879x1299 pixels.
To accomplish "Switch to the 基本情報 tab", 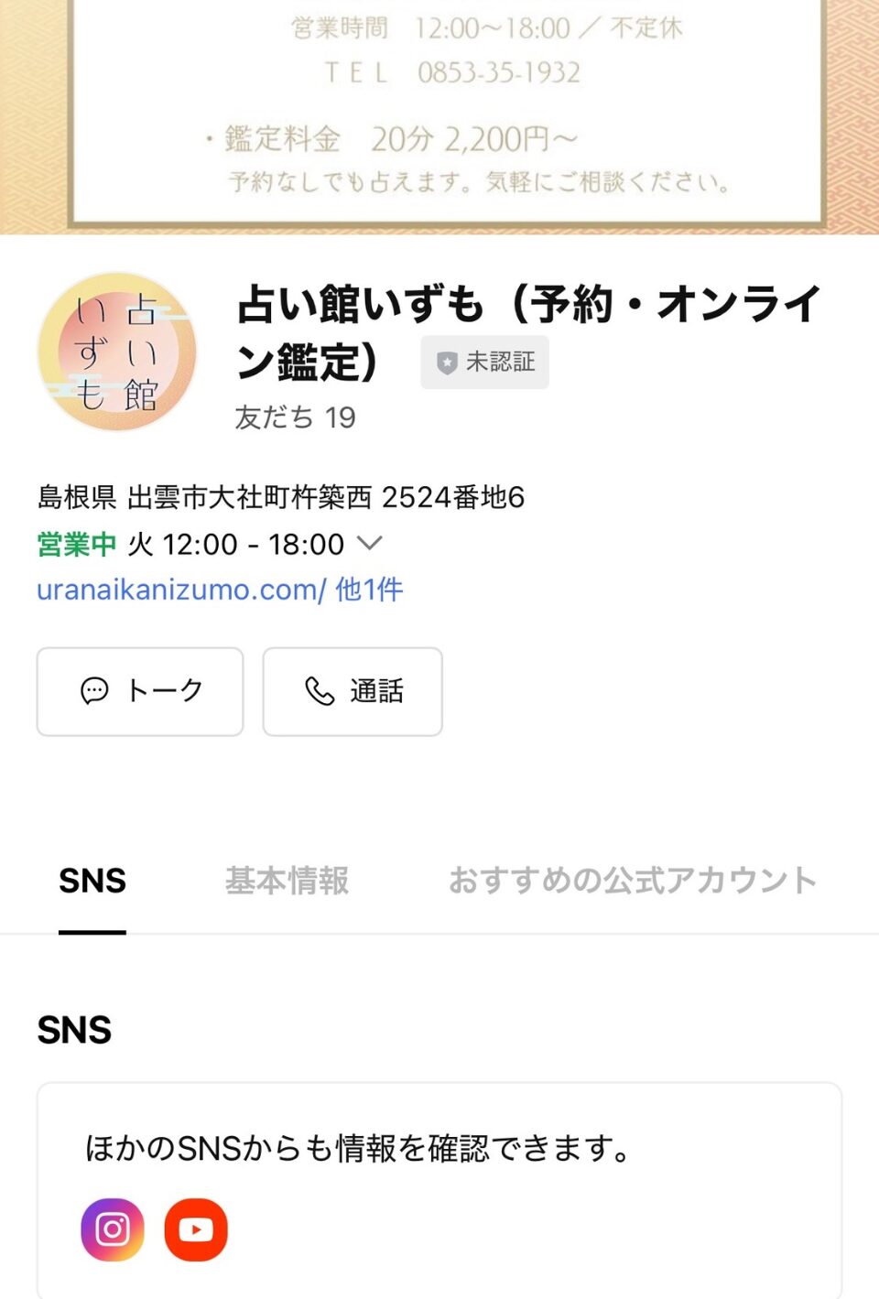I will click(x=288, y=881).
